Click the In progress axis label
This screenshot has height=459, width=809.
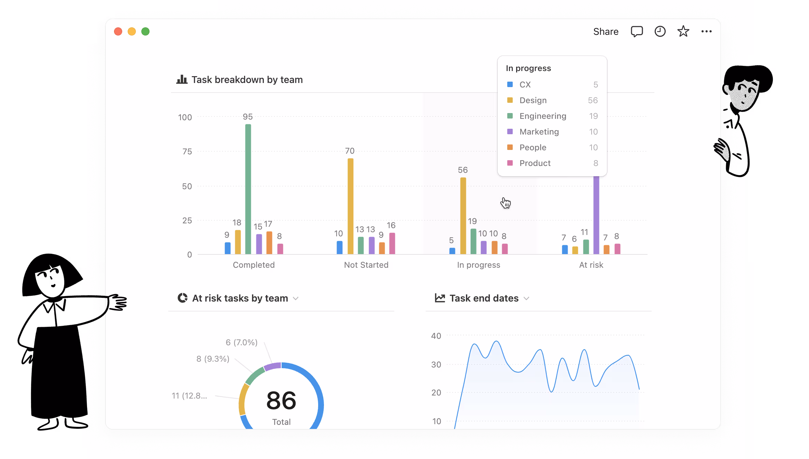point(478,265)
